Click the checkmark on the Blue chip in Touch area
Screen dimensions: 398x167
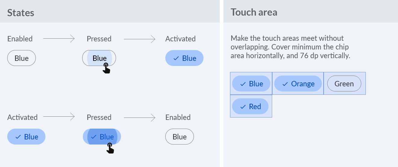(x=243, y=84)
